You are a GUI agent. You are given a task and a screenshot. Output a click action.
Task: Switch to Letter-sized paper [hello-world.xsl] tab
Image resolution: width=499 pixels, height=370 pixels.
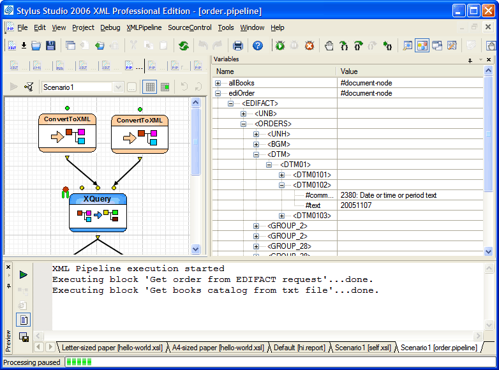pyautogui.click(x=112, y=348)
